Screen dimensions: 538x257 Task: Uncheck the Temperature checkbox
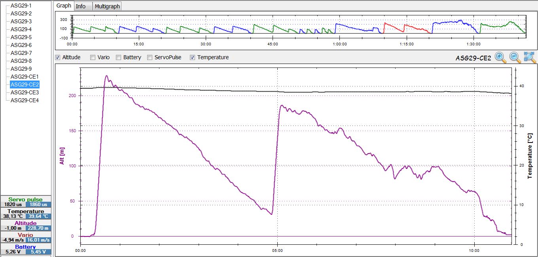[192, 58]
